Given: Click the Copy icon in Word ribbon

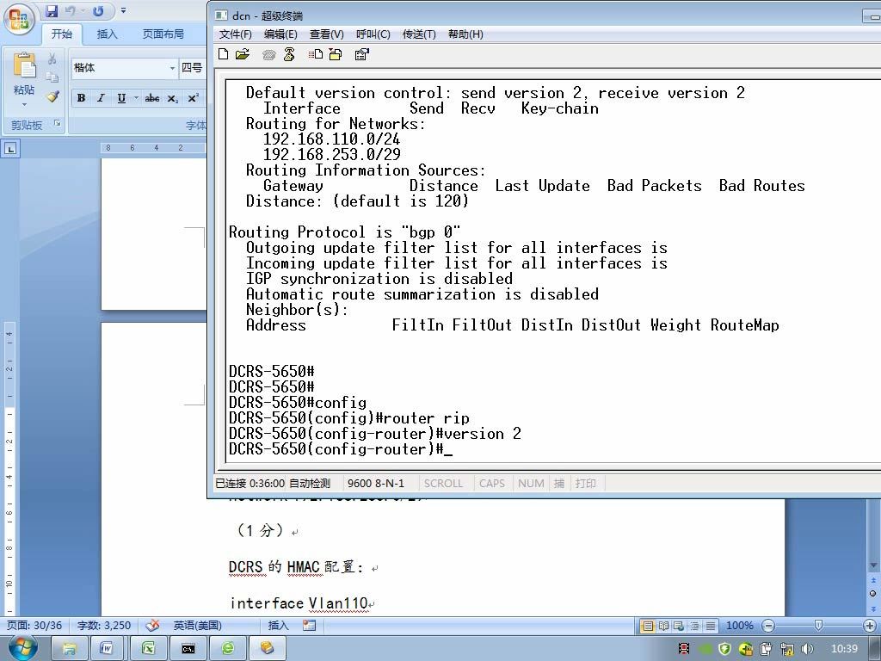Looking at the screenshot, I should (52, 77).
